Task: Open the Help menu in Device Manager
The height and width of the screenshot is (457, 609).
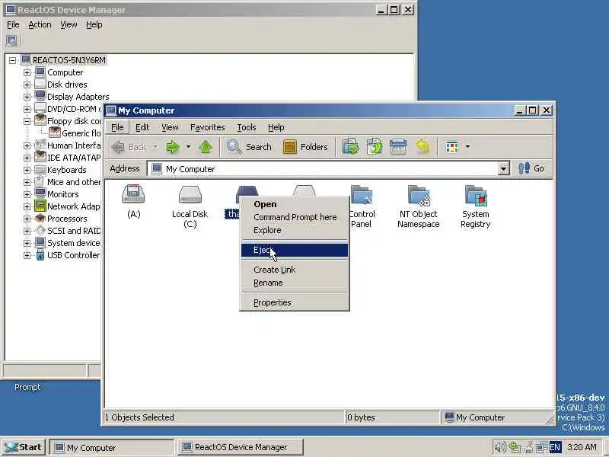Action: [x=94, y=24]
